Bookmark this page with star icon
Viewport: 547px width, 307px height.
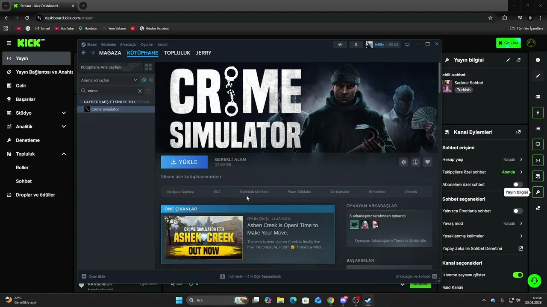pos(490,18)
